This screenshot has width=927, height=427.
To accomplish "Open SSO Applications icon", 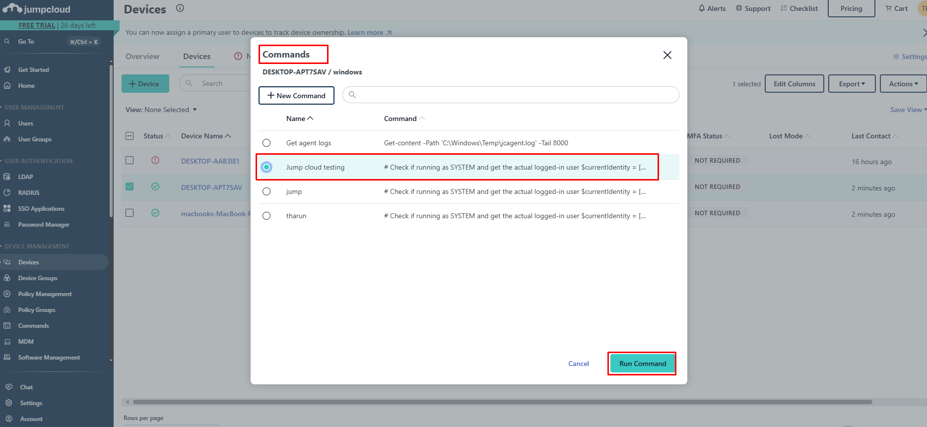I will [7, 209].
